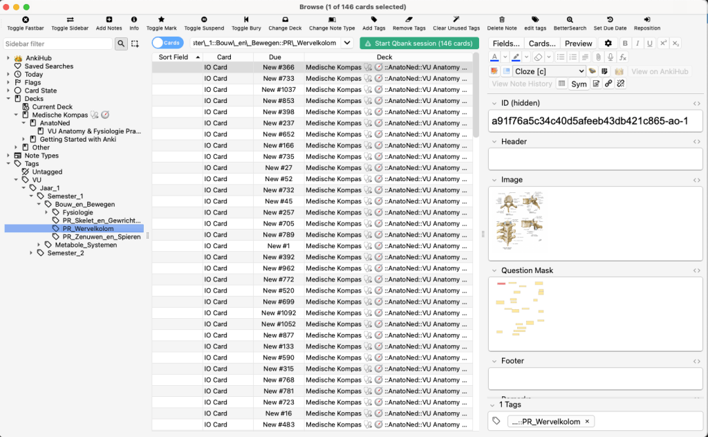Click the attach file paperclip icon
Image resolution: width=708 pixels, height=437 pixels.
point(597,57)
